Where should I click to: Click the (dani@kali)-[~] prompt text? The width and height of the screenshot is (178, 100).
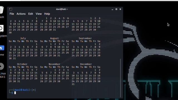(x=24, y=90)
